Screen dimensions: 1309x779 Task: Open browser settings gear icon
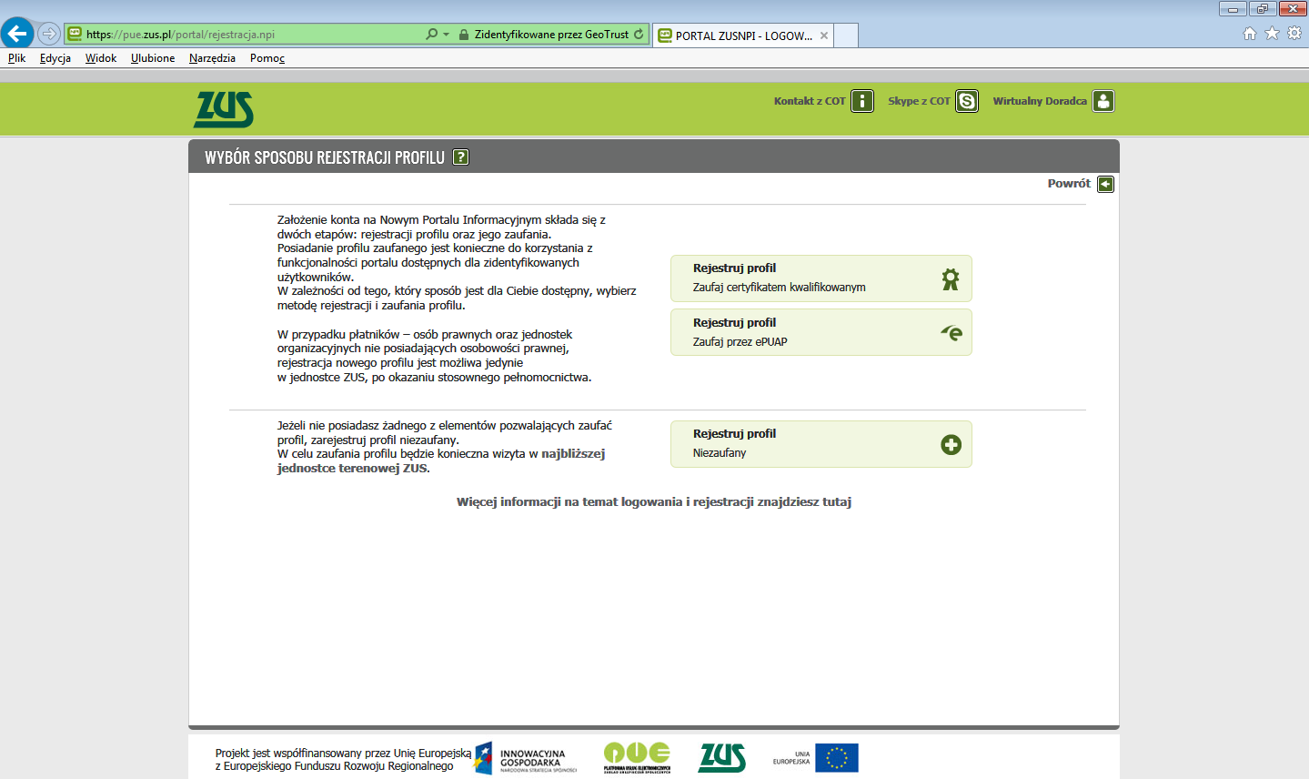click(1294, 34)
